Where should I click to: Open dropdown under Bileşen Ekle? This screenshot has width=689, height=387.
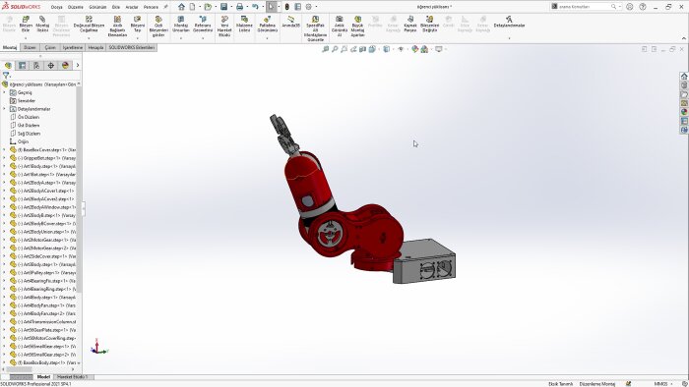pos(26,38)
